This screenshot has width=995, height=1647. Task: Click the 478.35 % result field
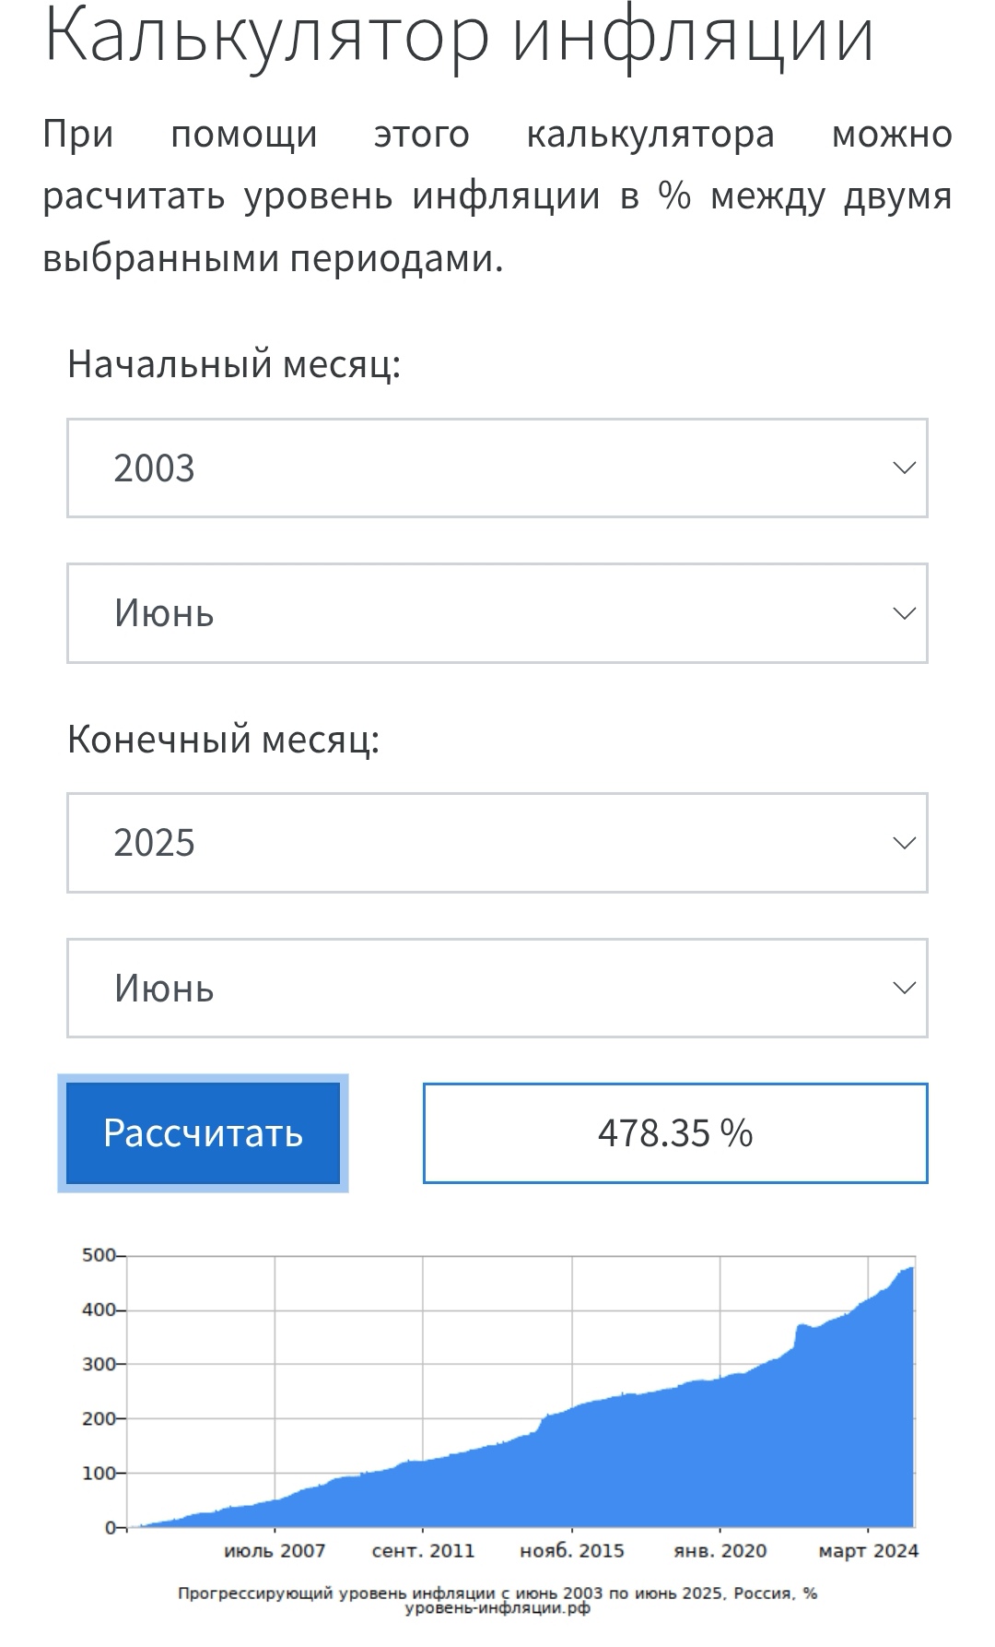coord(675,1132)
